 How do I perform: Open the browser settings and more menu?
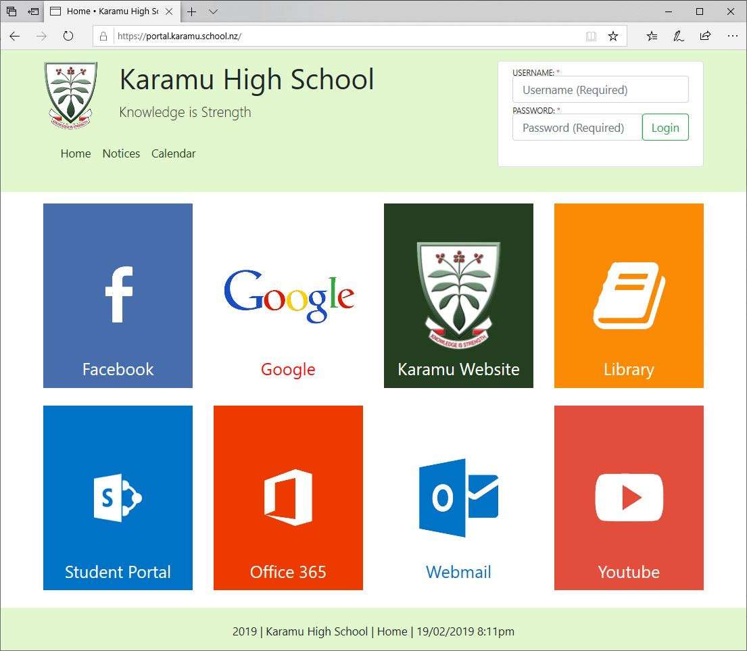733,37
